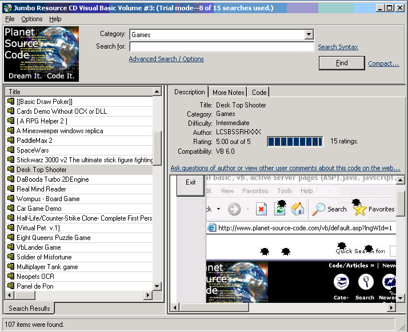Click the status text 107 items were found
408x332 pixels.
coord(34,325)
